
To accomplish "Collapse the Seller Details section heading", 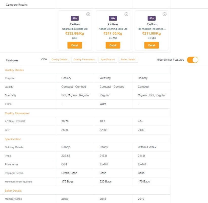I will pyautogui.click(x=13, y=191).
